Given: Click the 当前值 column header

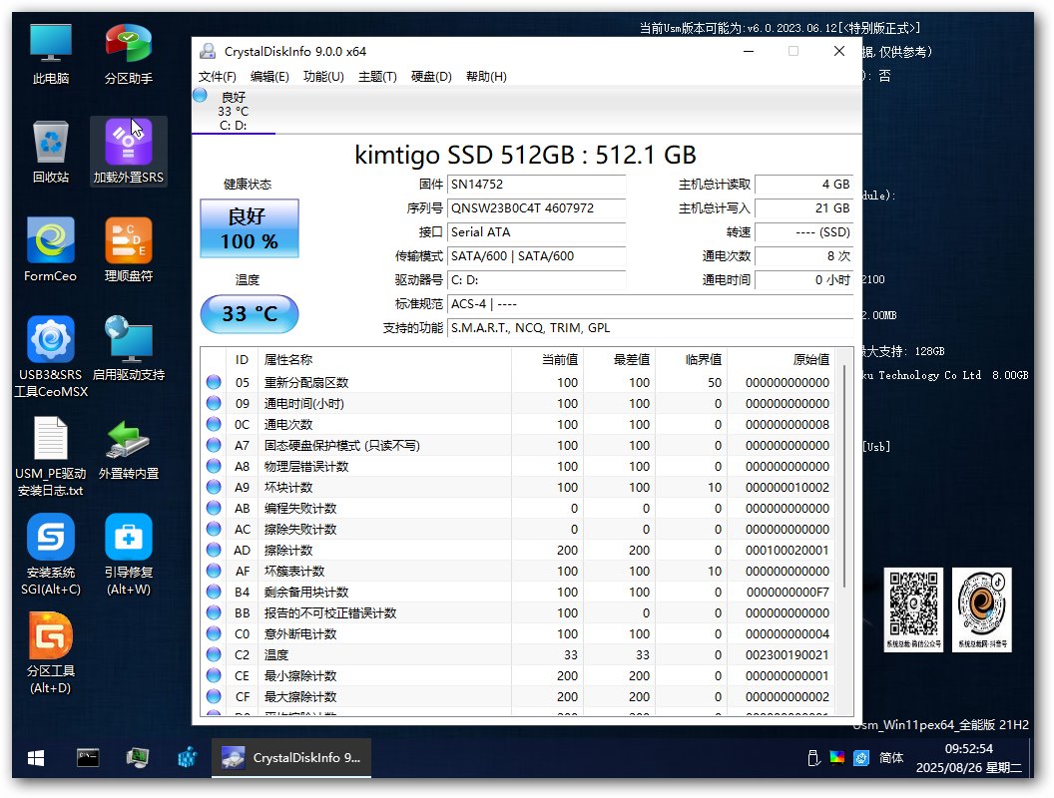Looking at the screenshot, I should (548, 359).
